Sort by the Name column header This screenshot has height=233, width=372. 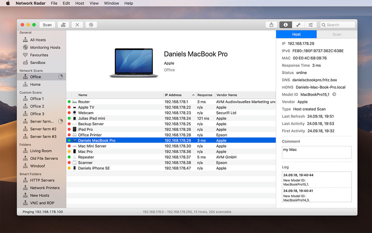pyautogui.click(x=120, y=95)
